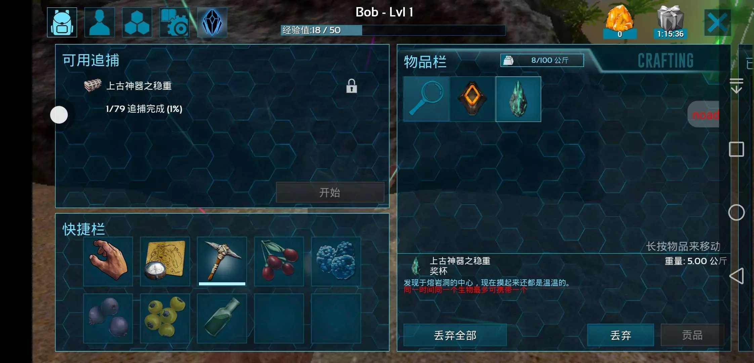Open the blue crystal tab
Image resolution: width=754 pixels, height=363 pixels.
[212, 22]
